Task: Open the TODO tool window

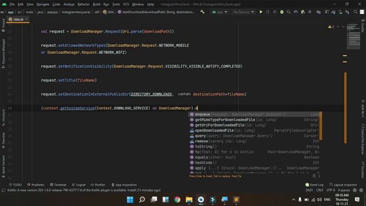Action: coord(15,185)
